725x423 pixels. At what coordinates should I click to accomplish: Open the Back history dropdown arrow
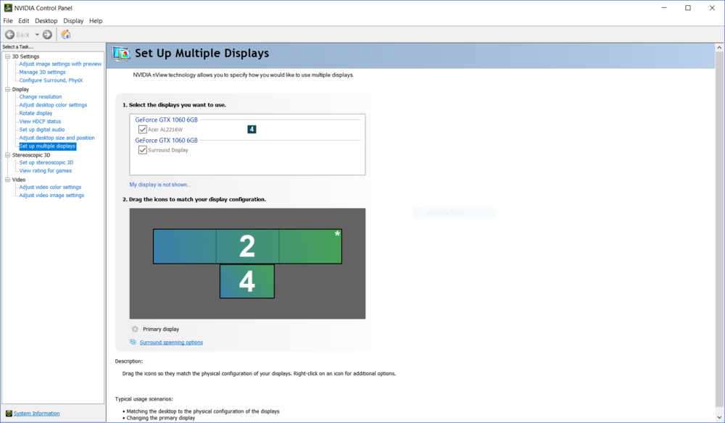pyautogui.click(x=37, y=35)
